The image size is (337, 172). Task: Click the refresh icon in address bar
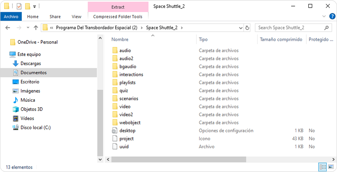247,28
